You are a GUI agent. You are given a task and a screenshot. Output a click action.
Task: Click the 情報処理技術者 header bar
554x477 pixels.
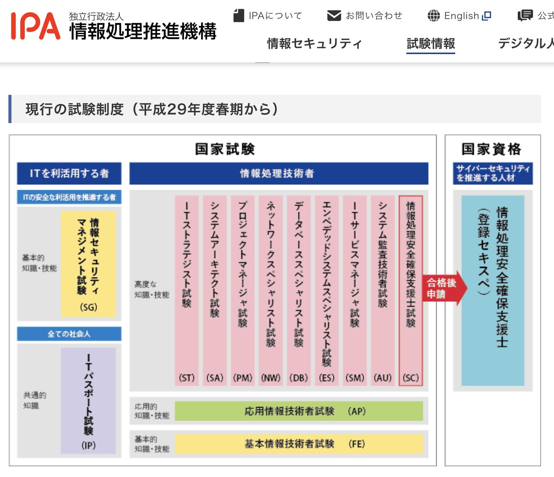coord(279,173)
